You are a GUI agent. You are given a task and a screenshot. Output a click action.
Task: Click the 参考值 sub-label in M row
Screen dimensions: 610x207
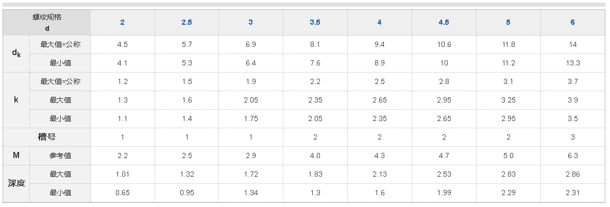click(x=60, y=156)
